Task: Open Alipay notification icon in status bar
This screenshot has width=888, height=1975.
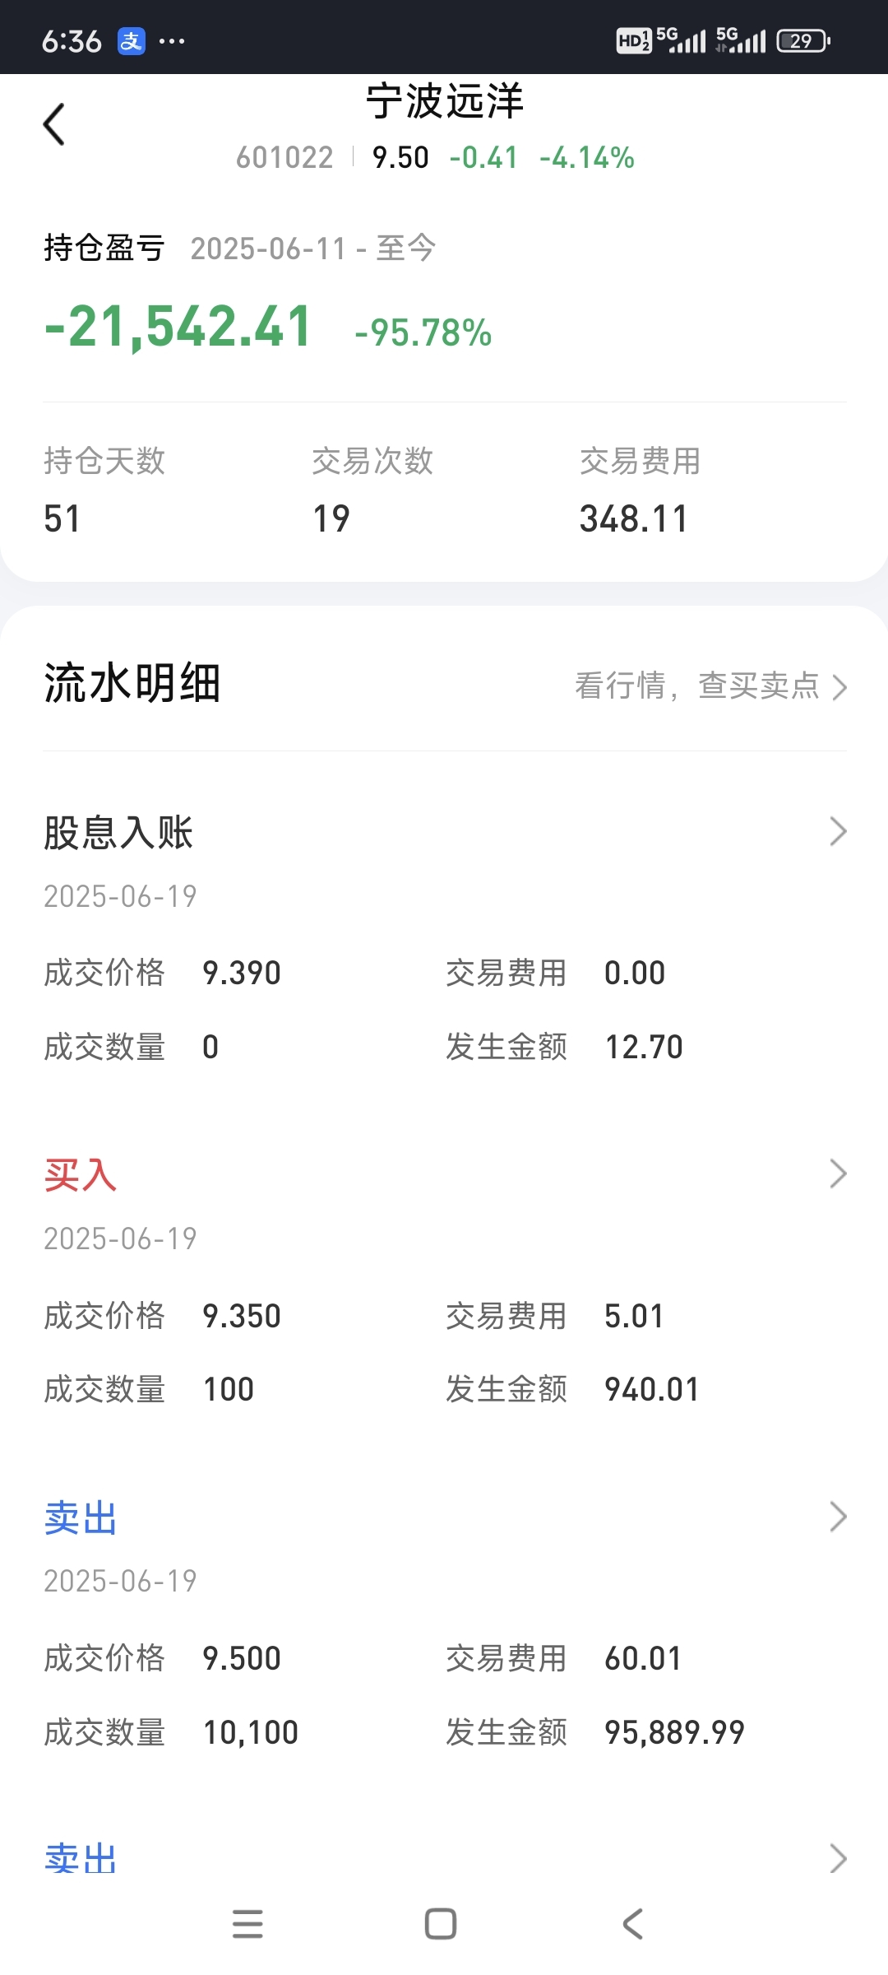Action: pyautogui.click(x=132, y=40)
